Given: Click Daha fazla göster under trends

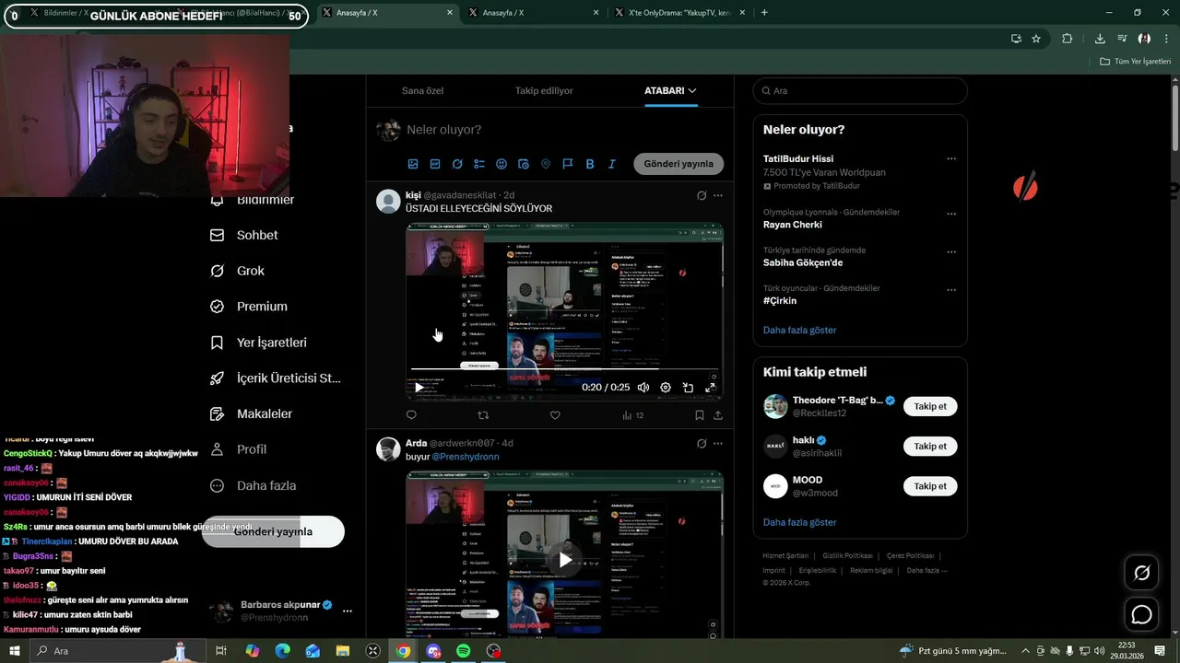Looking at the screenshot, I should pos(799,330).
